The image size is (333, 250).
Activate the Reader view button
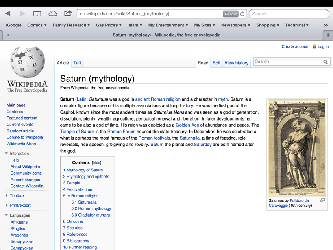[231, 14]
